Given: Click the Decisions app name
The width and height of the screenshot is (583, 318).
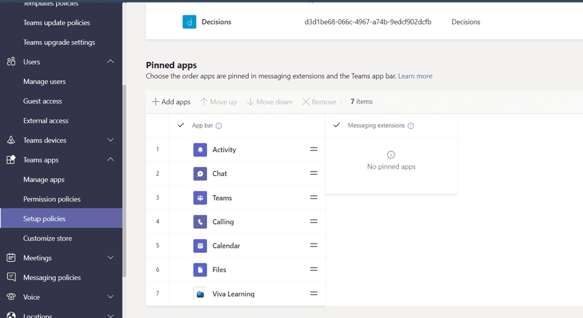Looking at the screenshot, I should coord(216,22).
